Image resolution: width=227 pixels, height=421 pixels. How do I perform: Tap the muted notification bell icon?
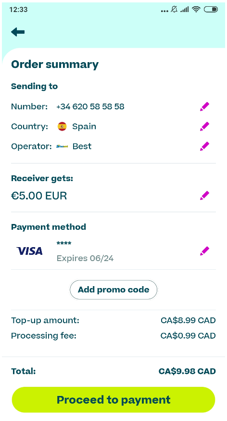(174, 10)
